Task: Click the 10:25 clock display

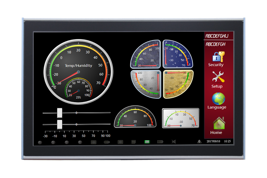Action: click(x=227, y=142)
